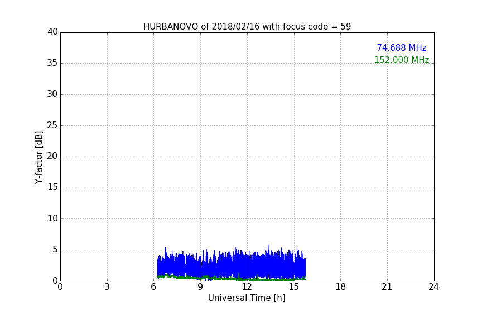
Task: Click the x-axis tick label '6'
Action: point(153,287)
